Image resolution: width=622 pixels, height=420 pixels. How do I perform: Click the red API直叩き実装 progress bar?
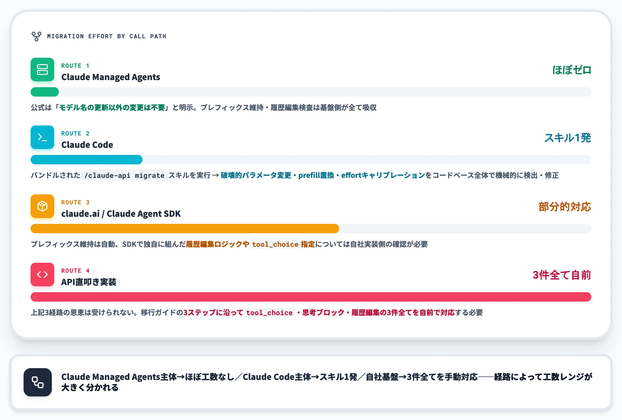pos(311,297)
